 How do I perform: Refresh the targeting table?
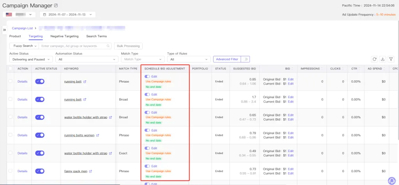coord(374,59)
